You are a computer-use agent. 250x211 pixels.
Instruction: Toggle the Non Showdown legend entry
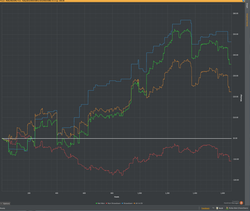113,204
